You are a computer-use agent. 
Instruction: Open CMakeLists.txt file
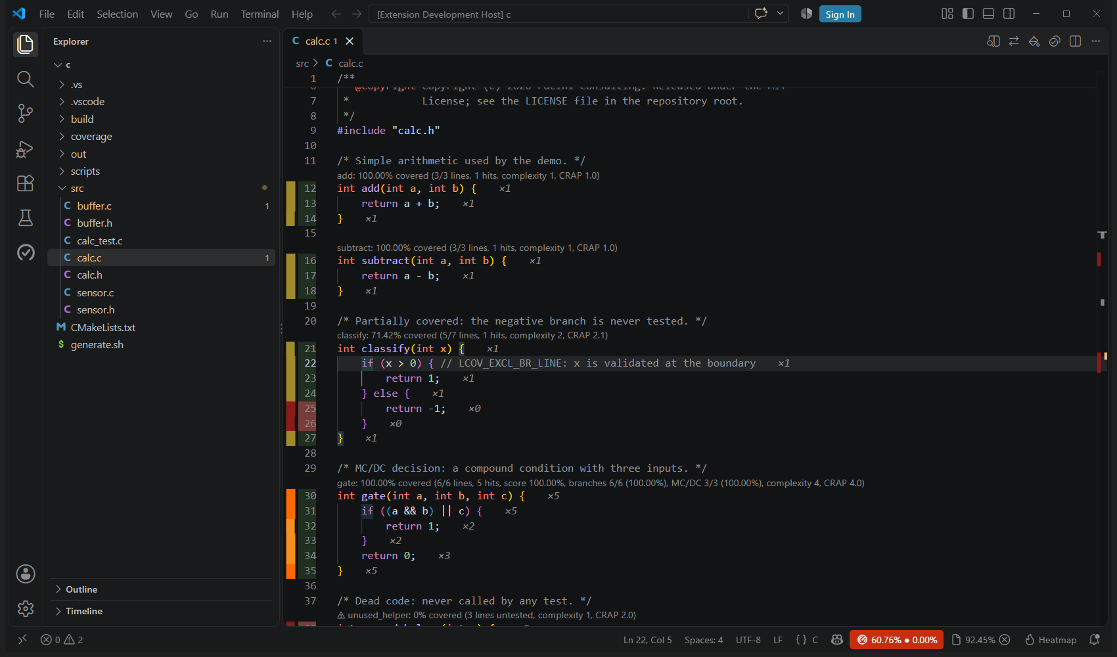161,327
